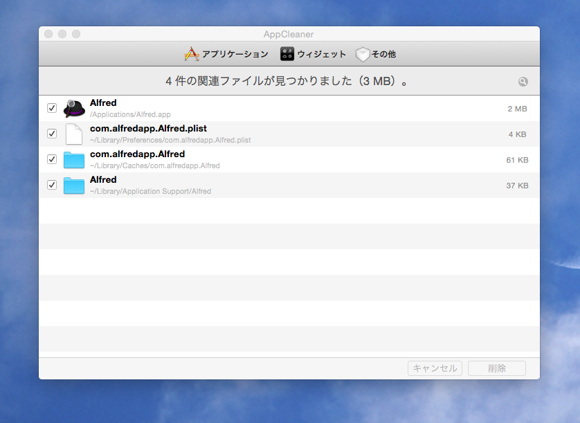Click the AppCleaner window title
Screen dimensions: 580x423
(289, 34)
